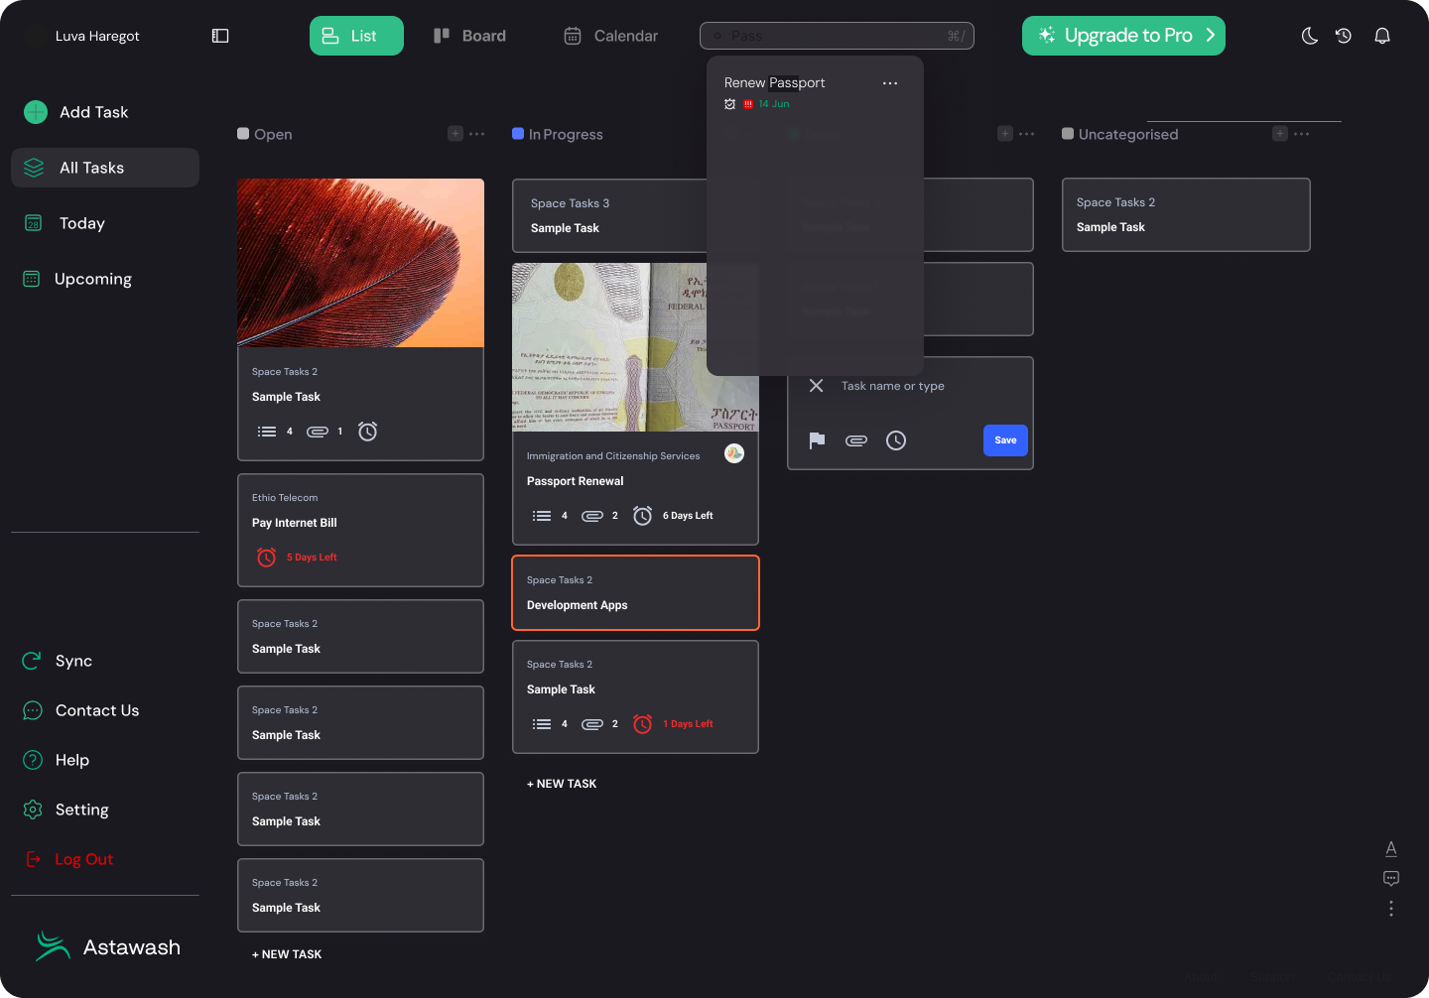Open notifications bell icon

pyautogui.click(x=1381, y=36)
